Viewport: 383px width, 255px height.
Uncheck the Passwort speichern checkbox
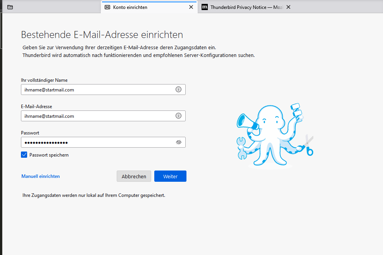tap(24, 155)
